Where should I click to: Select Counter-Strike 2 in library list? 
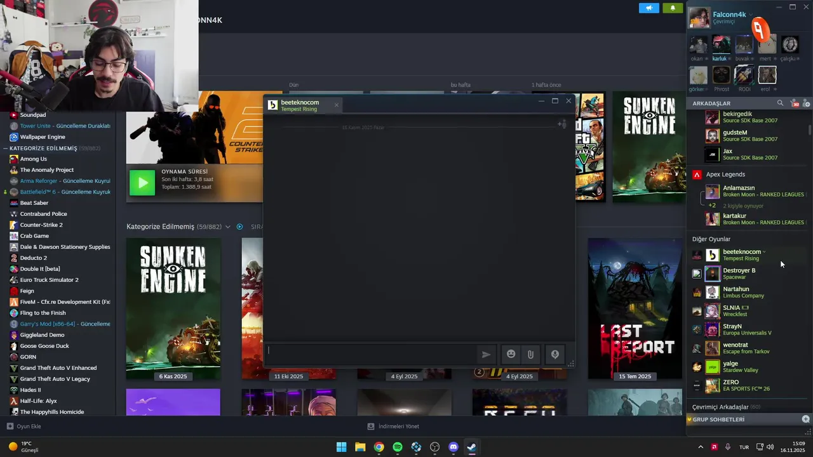tap(41, 225)
